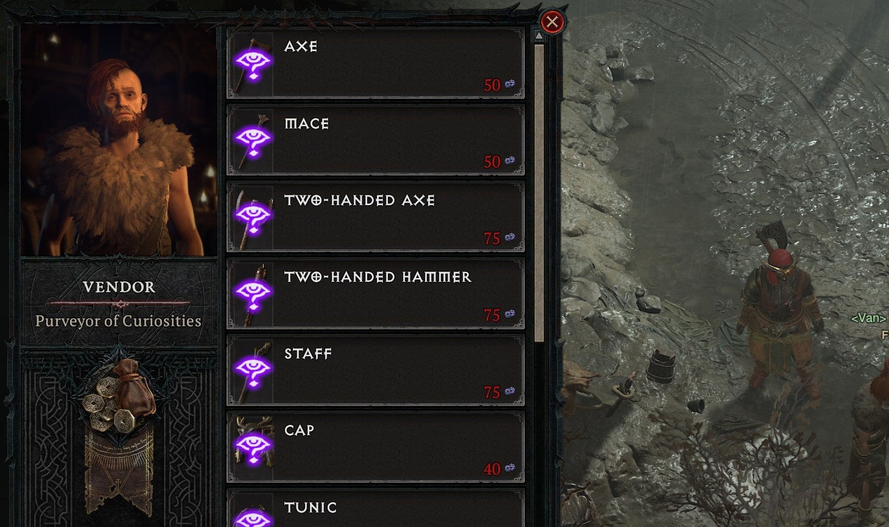Buy the Staff for 75 obols
This screenshot has height=527, width=889.
click(376, 371)
